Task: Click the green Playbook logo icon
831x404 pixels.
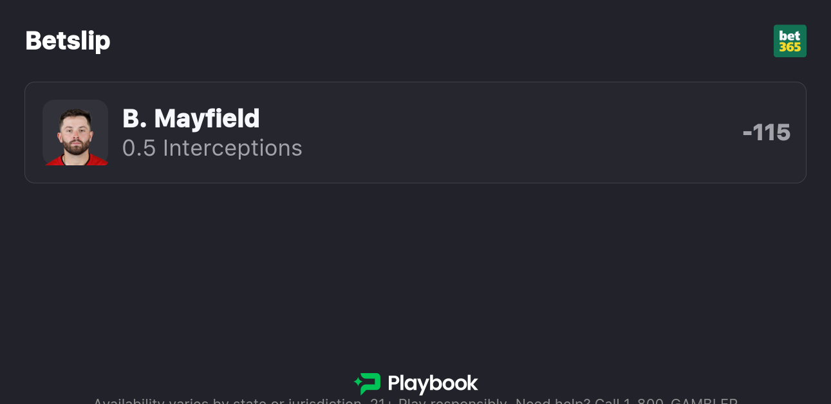Action: point(369,383)
